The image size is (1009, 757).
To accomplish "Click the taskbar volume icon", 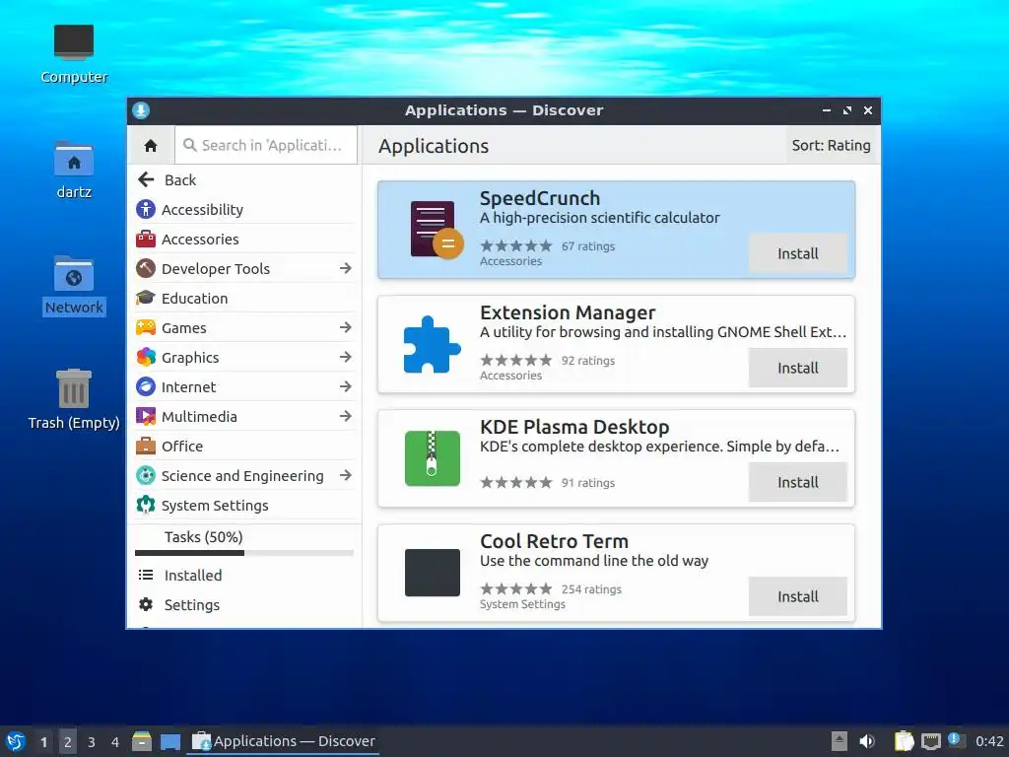I will point(867,741).
